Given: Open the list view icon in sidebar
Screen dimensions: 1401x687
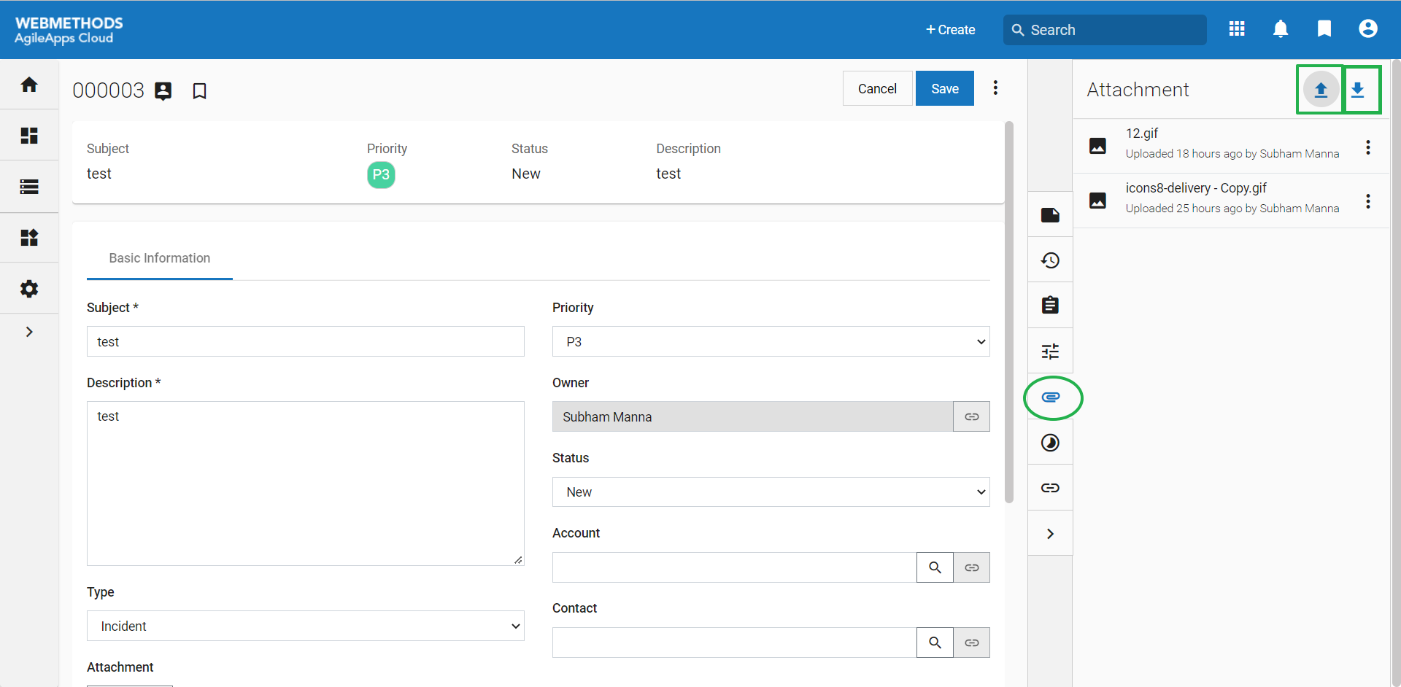Looking at the screenshot, I should 29,187.
